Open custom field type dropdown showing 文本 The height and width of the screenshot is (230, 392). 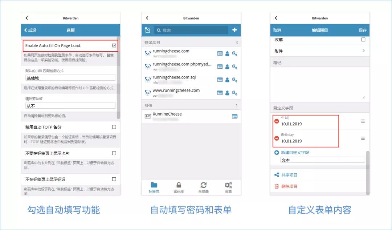pos(323,160)
